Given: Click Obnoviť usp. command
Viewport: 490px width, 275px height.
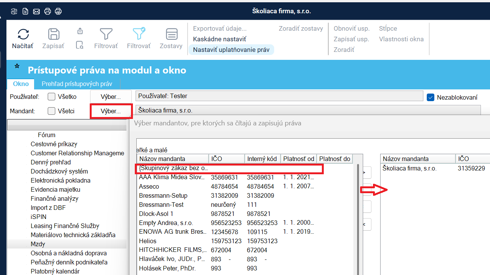Looking at the screenshot, I should [x=351, y=28].
